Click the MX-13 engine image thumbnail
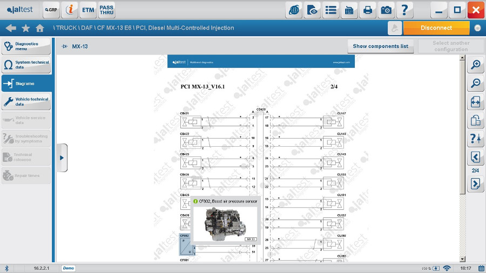The image size is (486, 273). point(225,225)
